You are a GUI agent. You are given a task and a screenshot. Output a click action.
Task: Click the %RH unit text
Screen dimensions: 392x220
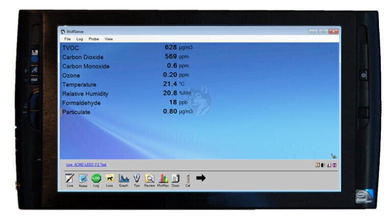[185, 93]
